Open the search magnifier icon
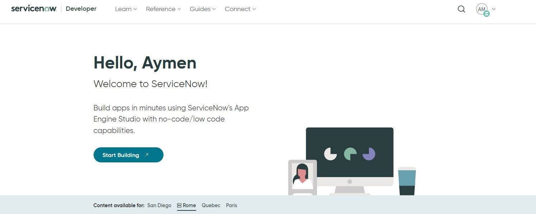This screenshot has height=214, width=536. tap(461, 9)
